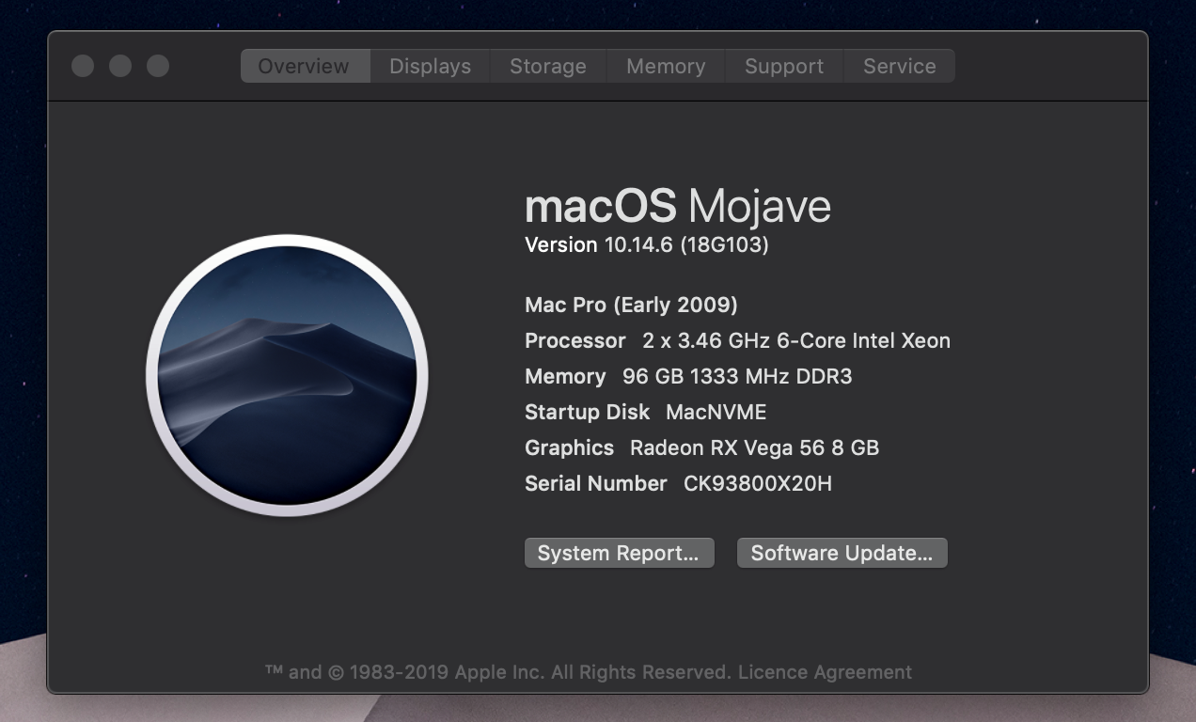This screenshot has width=1196, height=722.
Task: Select the Mac Pro (Early 2009) text
Action: point(631,305)
